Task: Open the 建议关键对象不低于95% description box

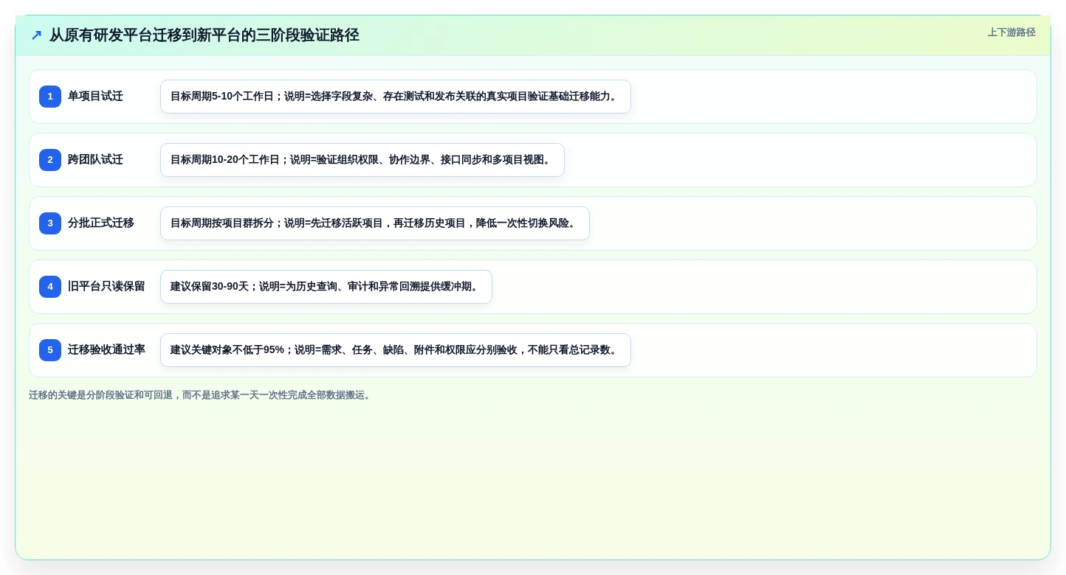Action: (396, 350)
